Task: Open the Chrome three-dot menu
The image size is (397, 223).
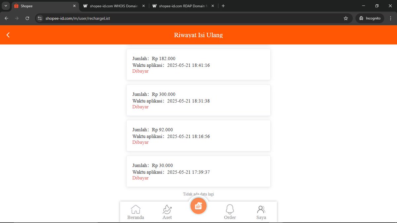Action: tap(391, 19)
